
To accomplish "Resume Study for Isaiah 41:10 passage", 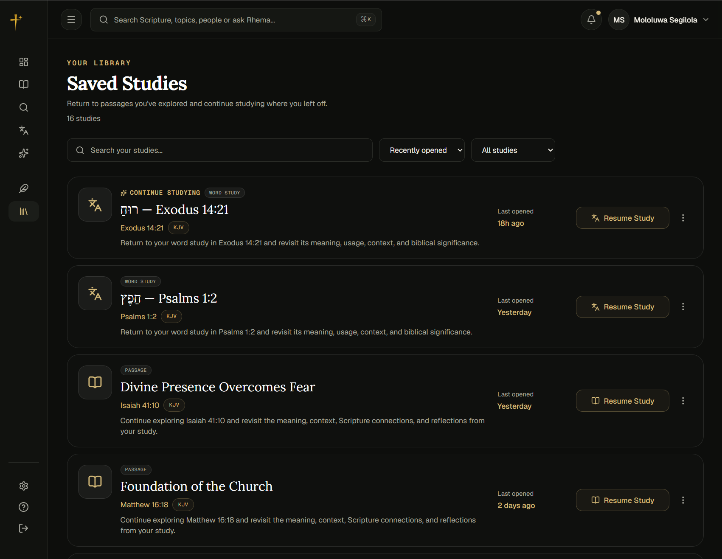I will coord(623,401).
